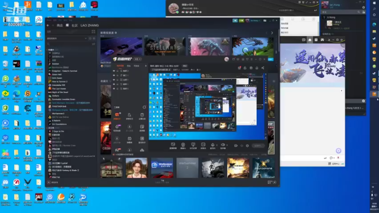This screenshot has height=213, width=379.
Task: Click add game at the Steam window bottom
Action: coord(53,183)
